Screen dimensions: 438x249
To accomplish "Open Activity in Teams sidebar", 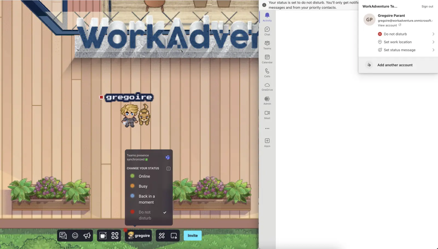I will coord(267,17).
